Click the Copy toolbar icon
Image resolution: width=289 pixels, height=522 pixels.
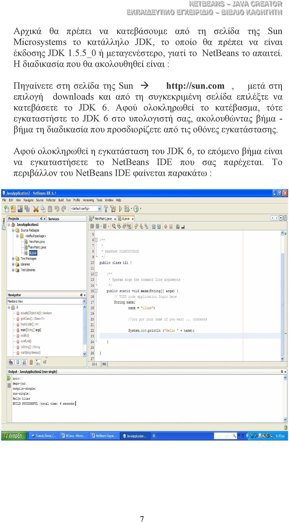tap(43, 209)
